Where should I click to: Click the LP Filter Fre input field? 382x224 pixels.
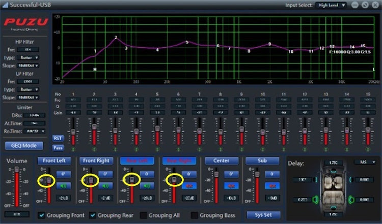pyautogui.click(x=28, y=81)
